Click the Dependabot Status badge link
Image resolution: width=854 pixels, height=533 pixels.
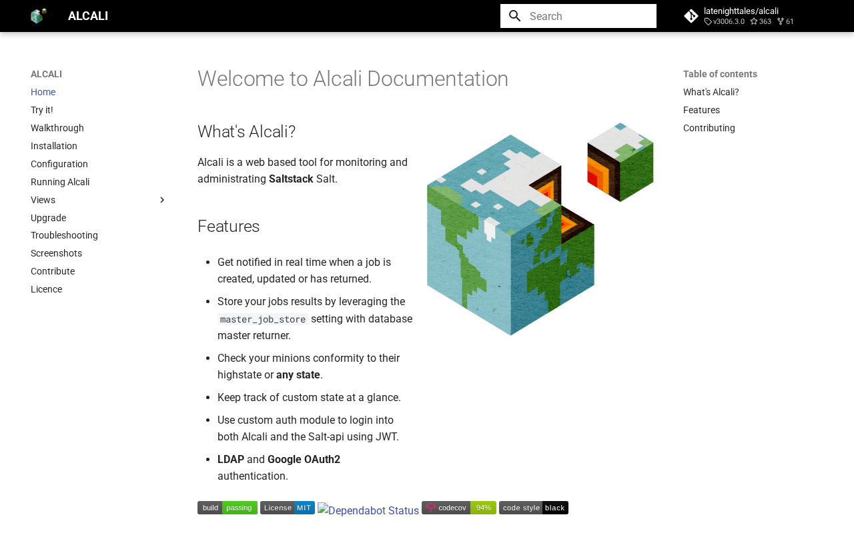pos(368,510)
